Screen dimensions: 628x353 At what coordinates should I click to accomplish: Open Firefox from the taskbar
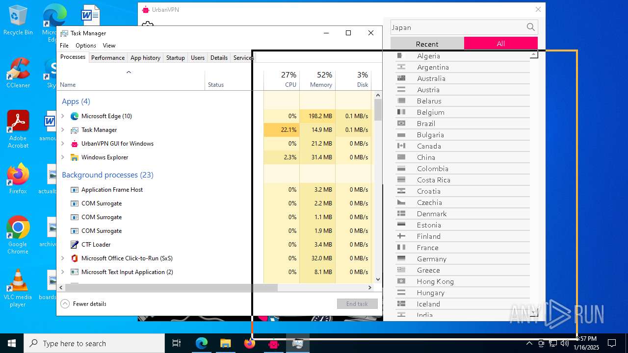[x=249, y=343]
